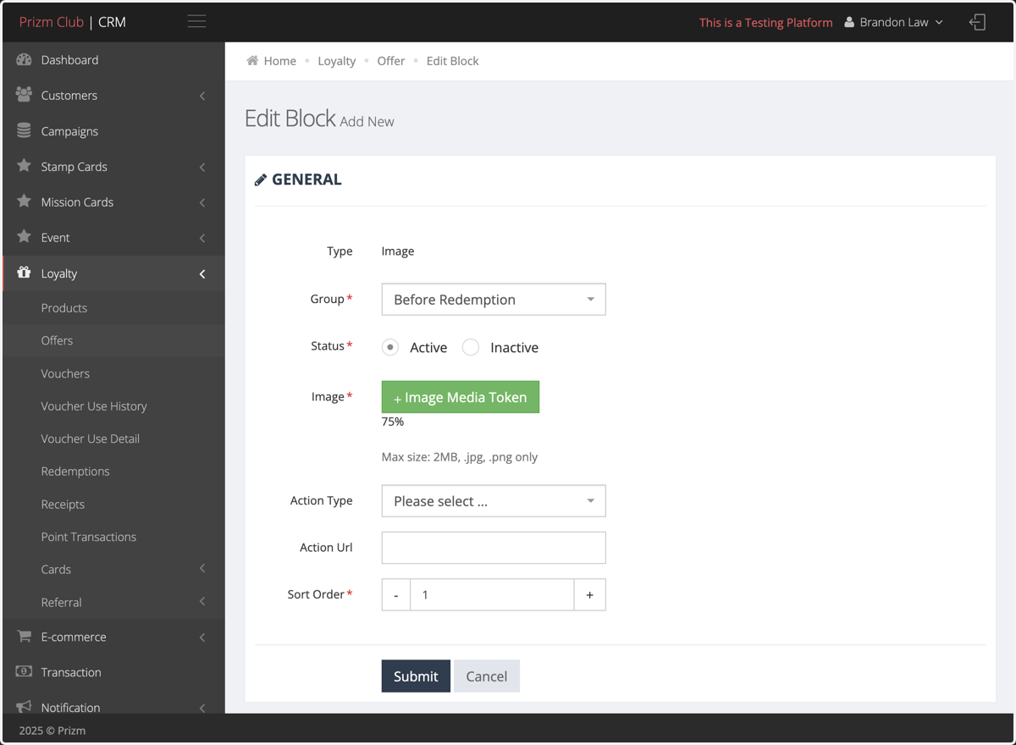This screenshot has width=1016, height=745.
Task: Expand the Cards submenu chevron
Action: coord(202,569)
